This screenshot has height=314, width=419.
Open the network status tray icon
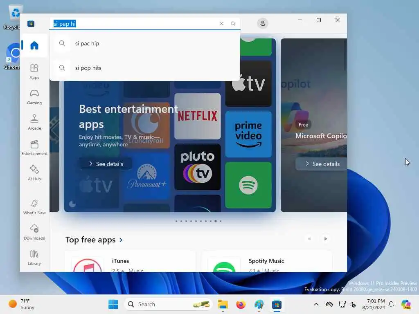[x=342, y=304]
